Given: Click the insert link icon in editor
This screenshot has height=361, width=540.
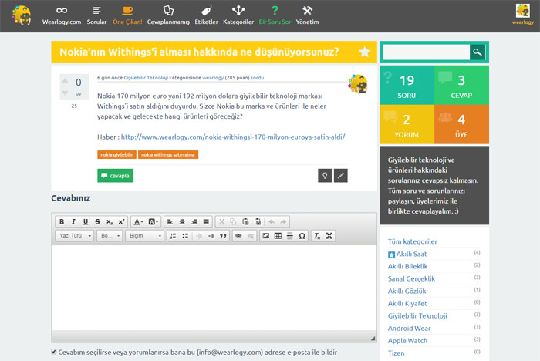Looking at the screenshot, I should [x=238, y=236].
